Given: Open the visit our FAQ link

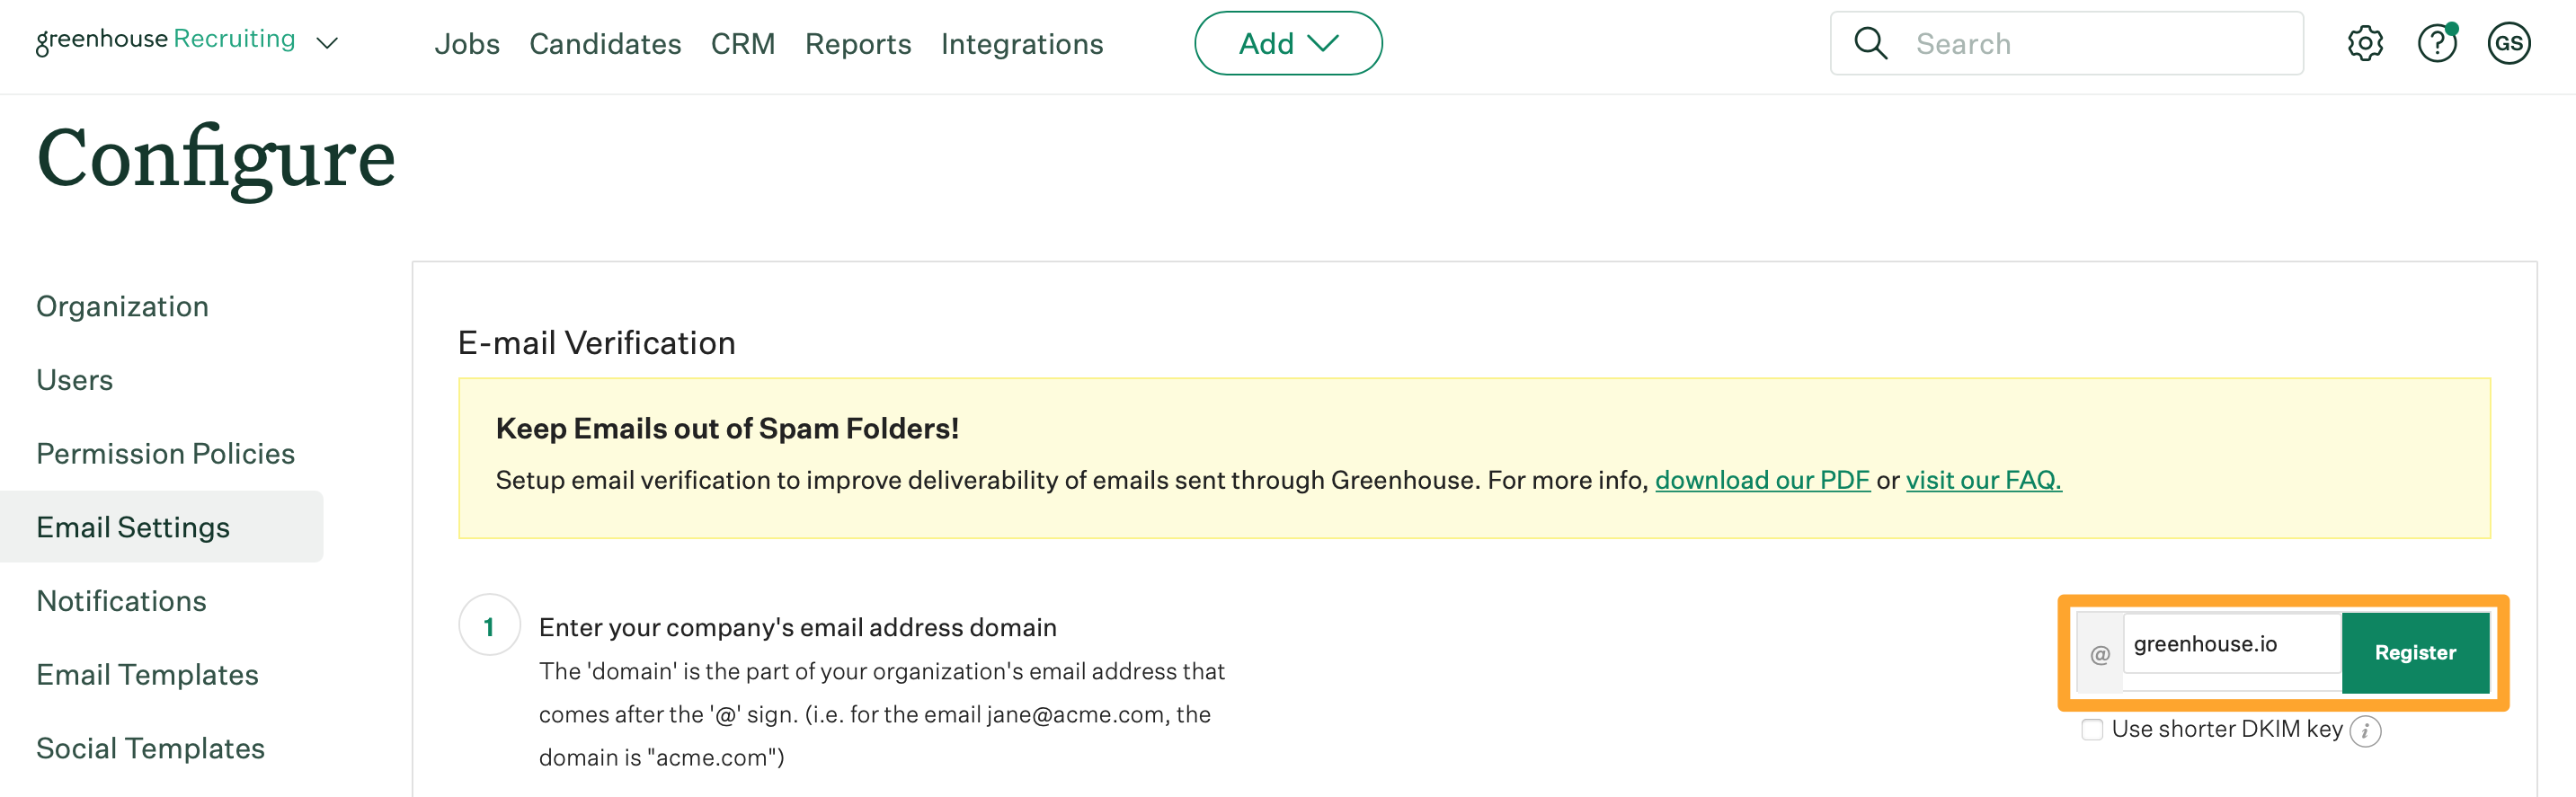Looking at the screenshot, I should (x=1983, y=480).
